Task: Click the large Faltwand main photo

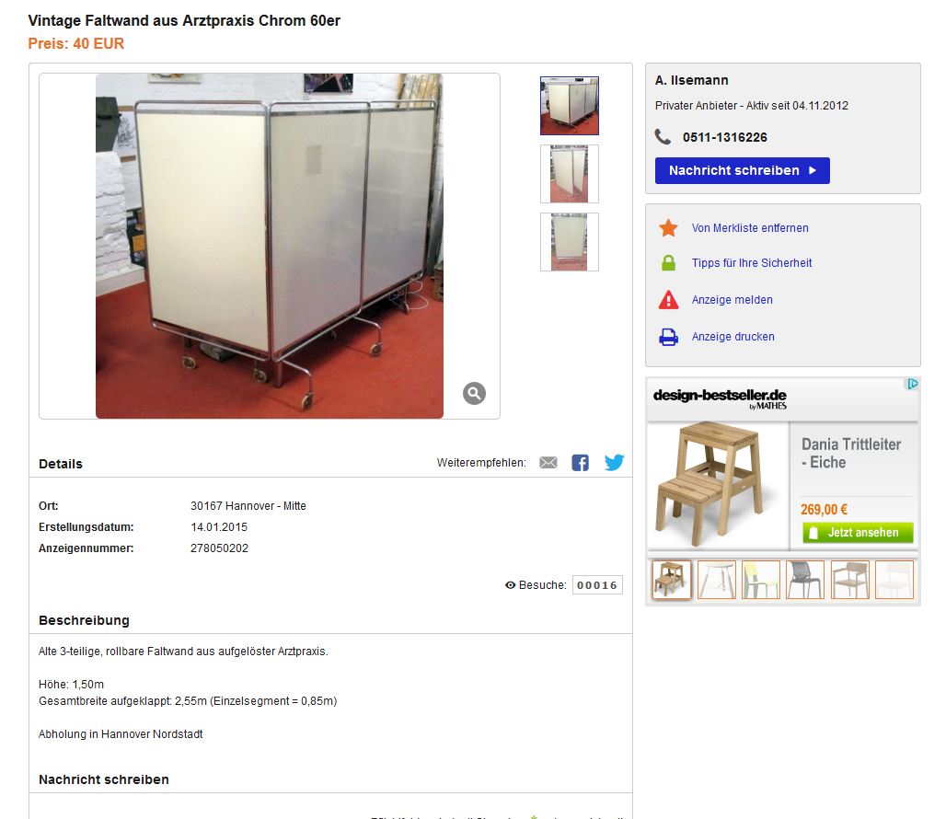Action: [270, 246]
